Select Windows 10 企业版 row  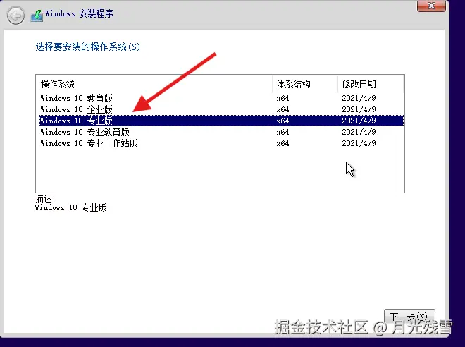[221, 109]
